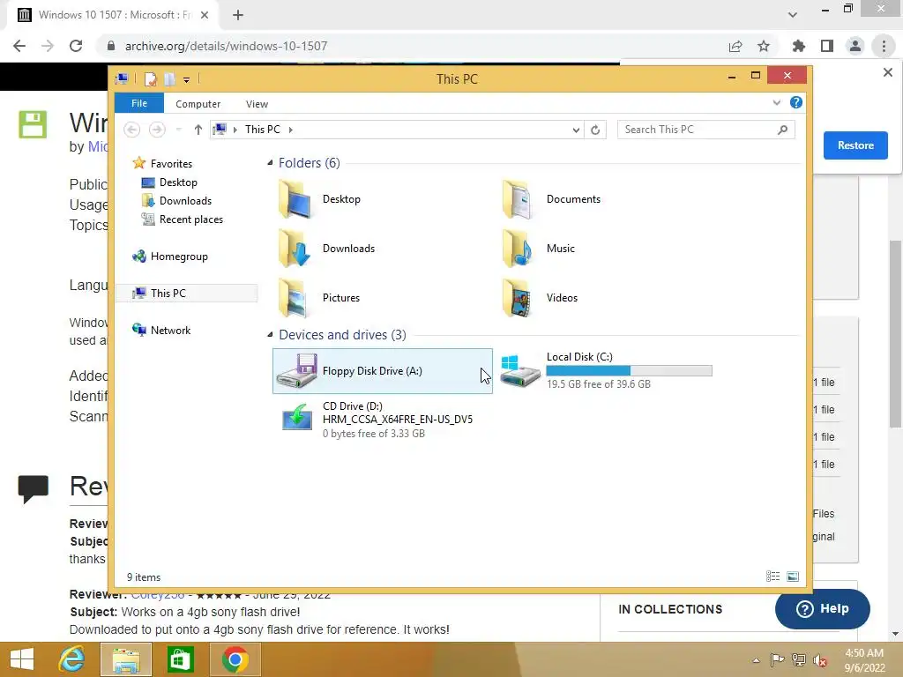Switch to large icons view in status bar
Image resolution: width=903 pixels, height=677 pixels.
point(793,577)
